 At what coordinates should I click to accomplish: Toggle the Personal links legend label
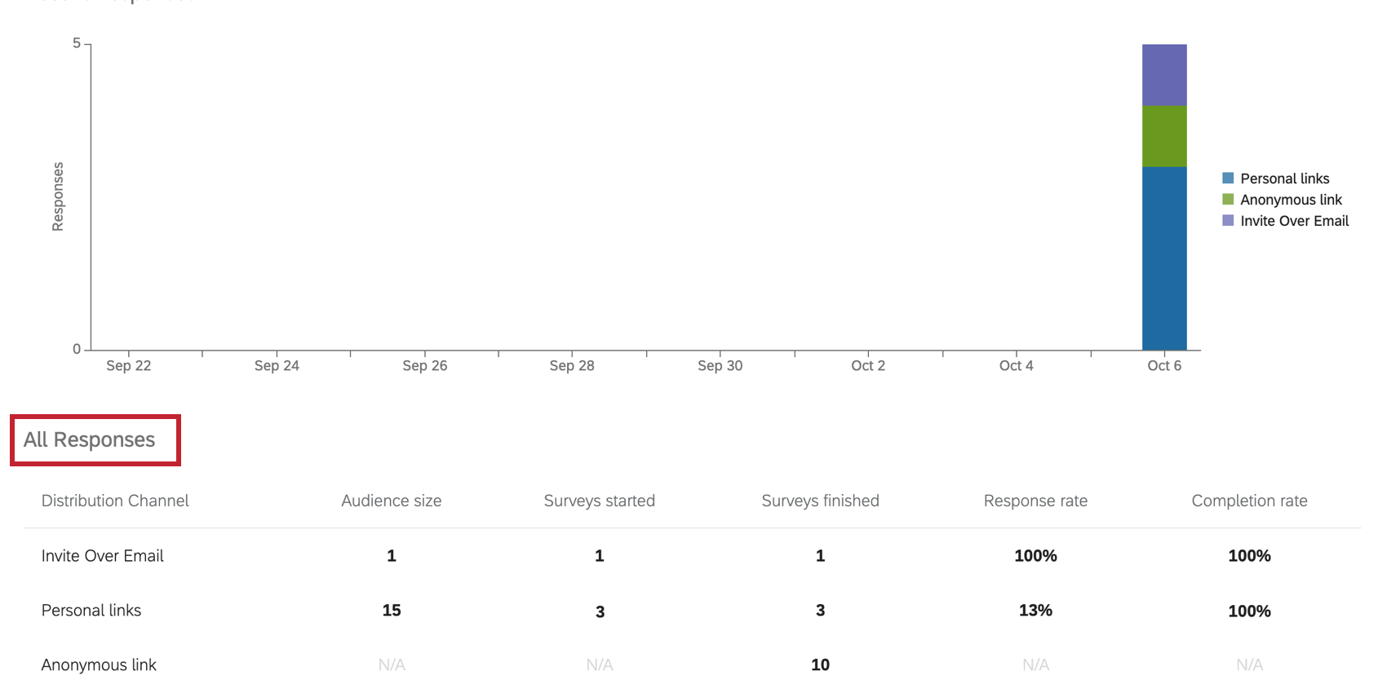pyautogui.click(x=1284, y=179)
